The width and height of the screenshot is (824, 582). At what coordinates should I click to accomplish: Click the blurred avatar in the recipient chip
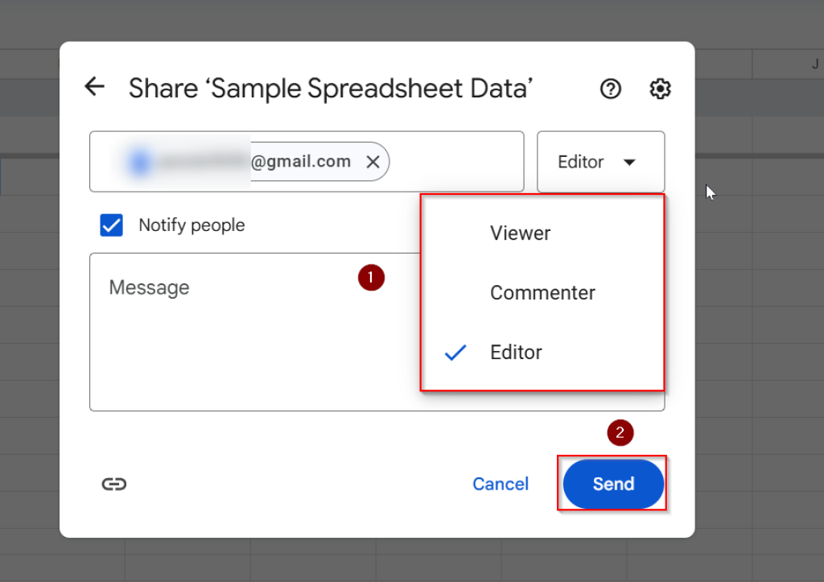138,161
